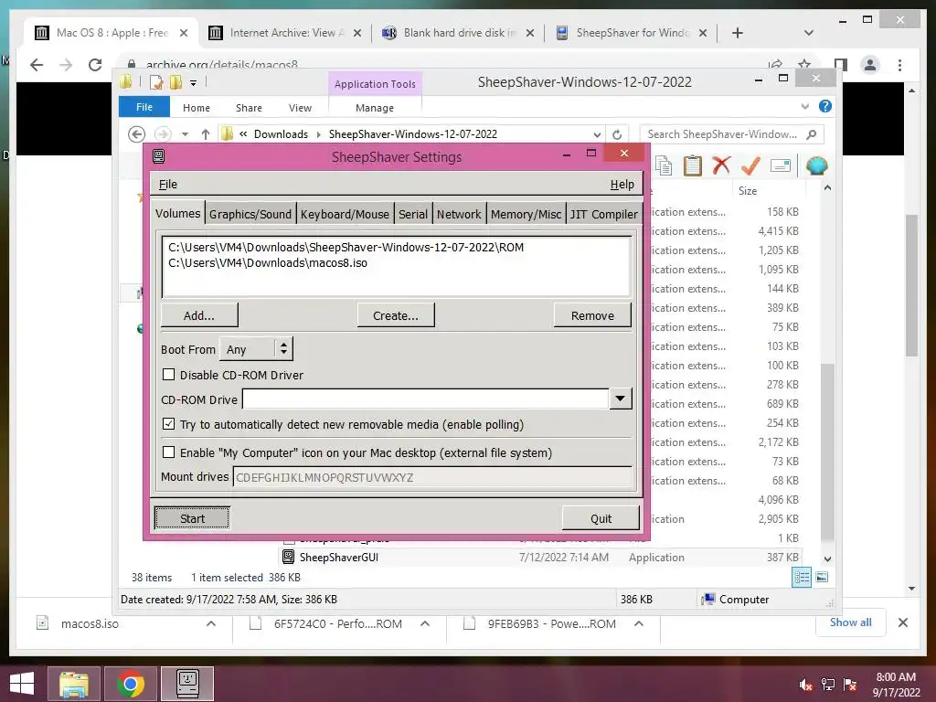Switch to the Graphics/Sound tab

250,214
